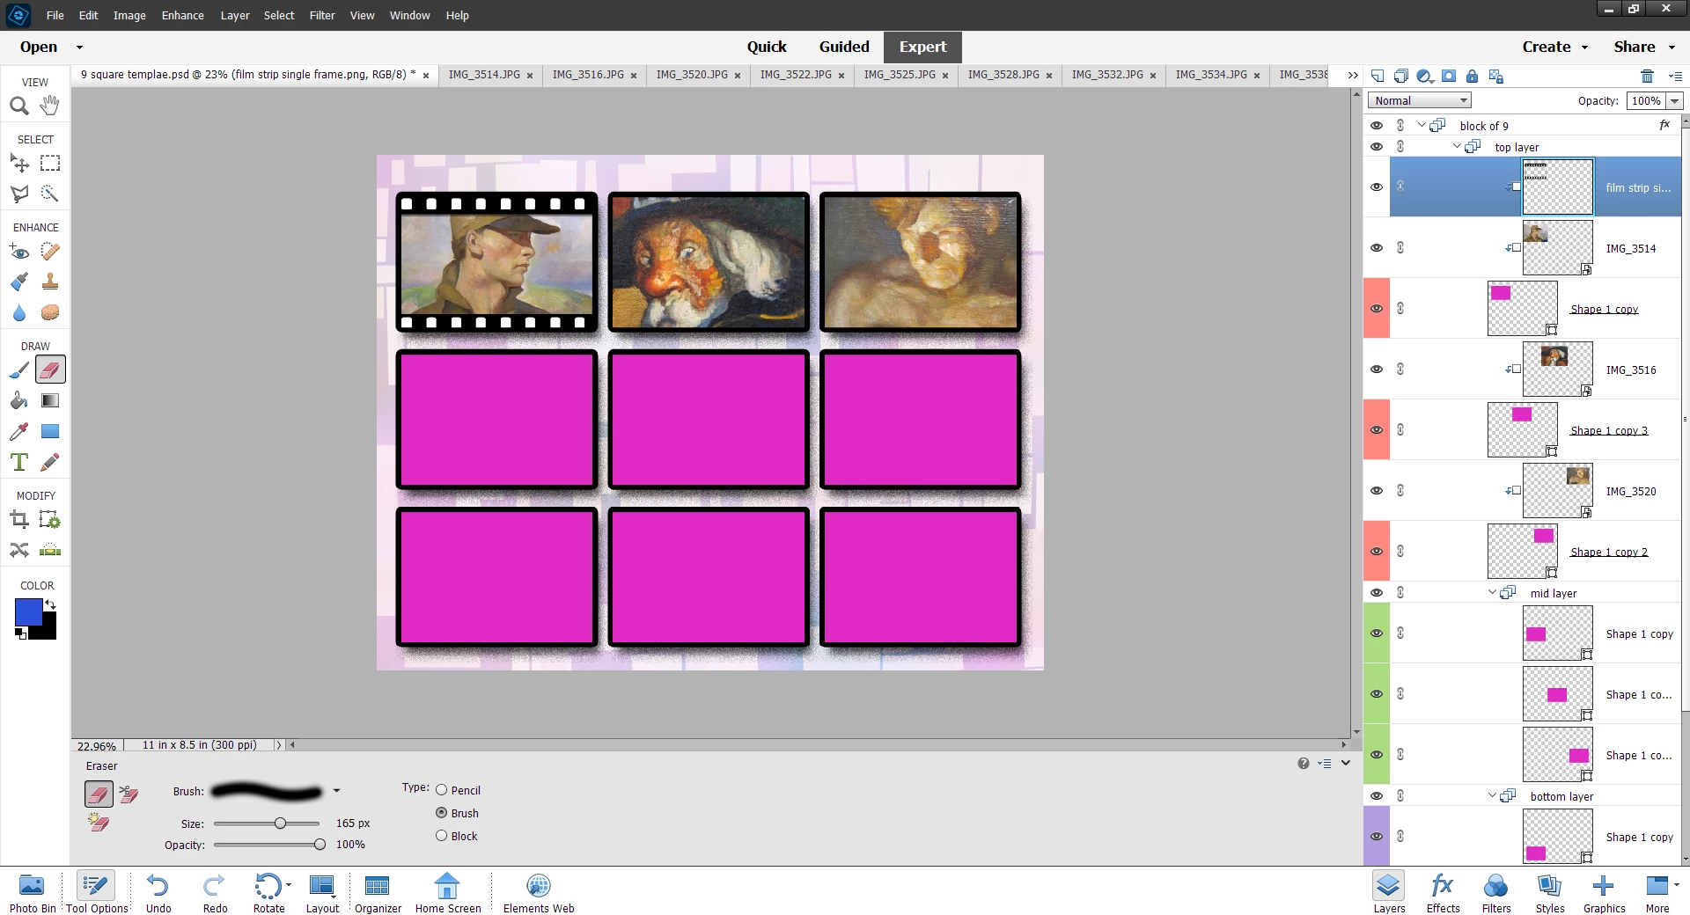Select the Blur tool
Image resolution: width=1690 pixels, height=915 pixels.
(19, 312)
